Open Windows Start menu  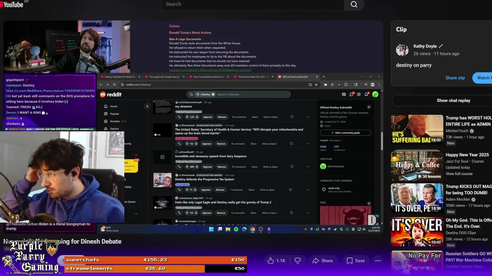211,229
